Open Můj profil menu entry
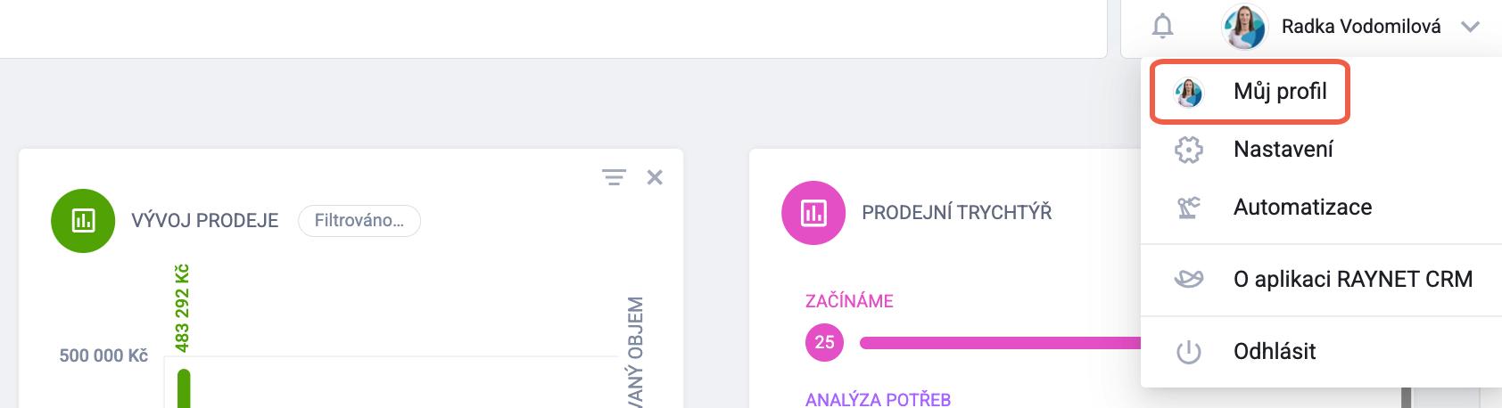 coord(1279,92)
